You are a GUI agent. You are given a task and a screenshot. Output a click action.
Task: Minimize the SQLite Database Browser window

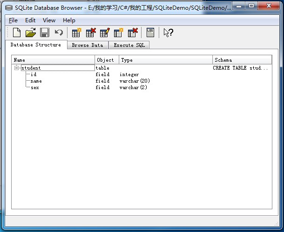pos(239,6)
